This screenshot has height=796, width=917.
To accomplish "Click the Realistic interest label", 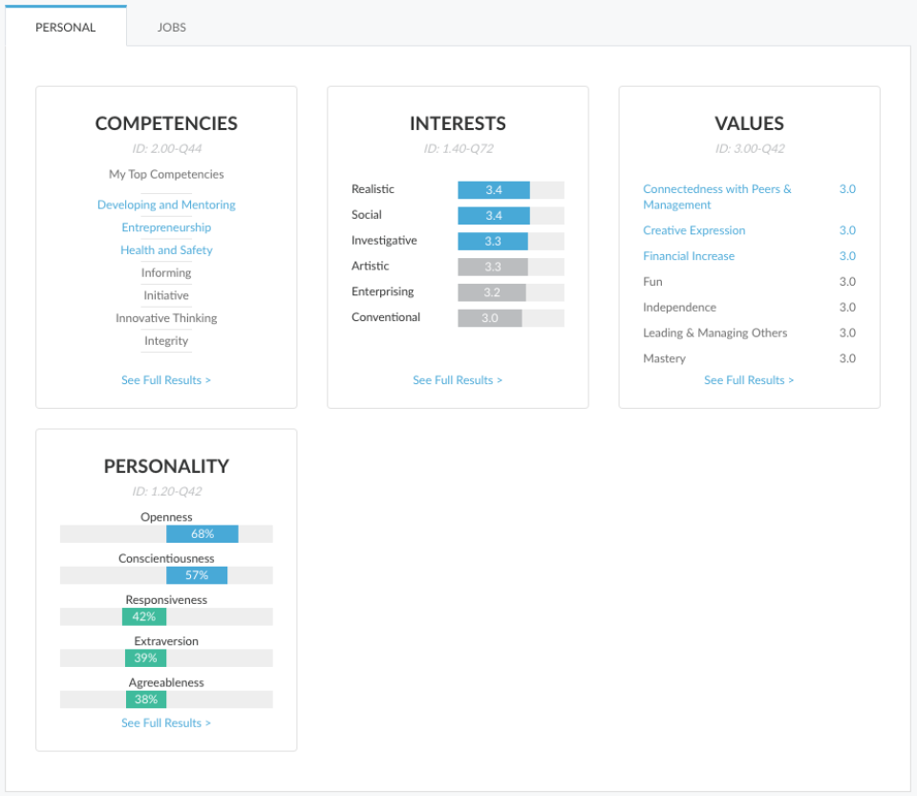I will pyautogui.click(x=373, y=189).
